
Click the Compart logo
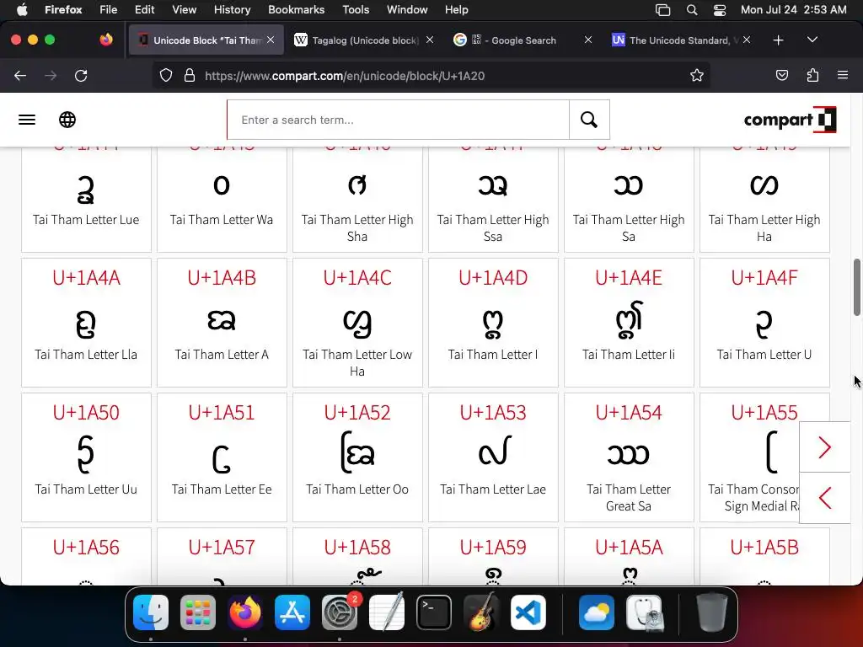pos(790,120)
